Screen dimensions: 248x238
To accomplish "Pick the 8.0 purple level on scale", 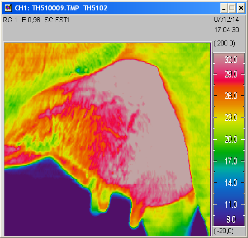I will point(231,219).
